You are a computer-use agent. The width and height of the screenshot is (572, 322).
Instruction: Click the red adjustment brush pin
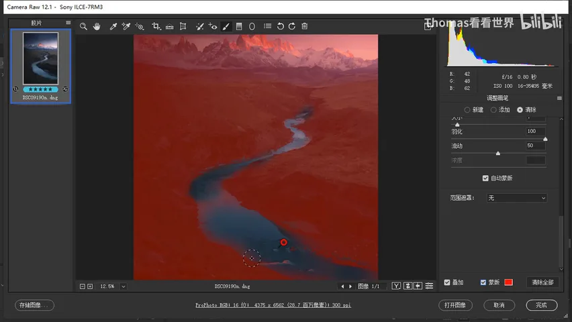point(283,242)
